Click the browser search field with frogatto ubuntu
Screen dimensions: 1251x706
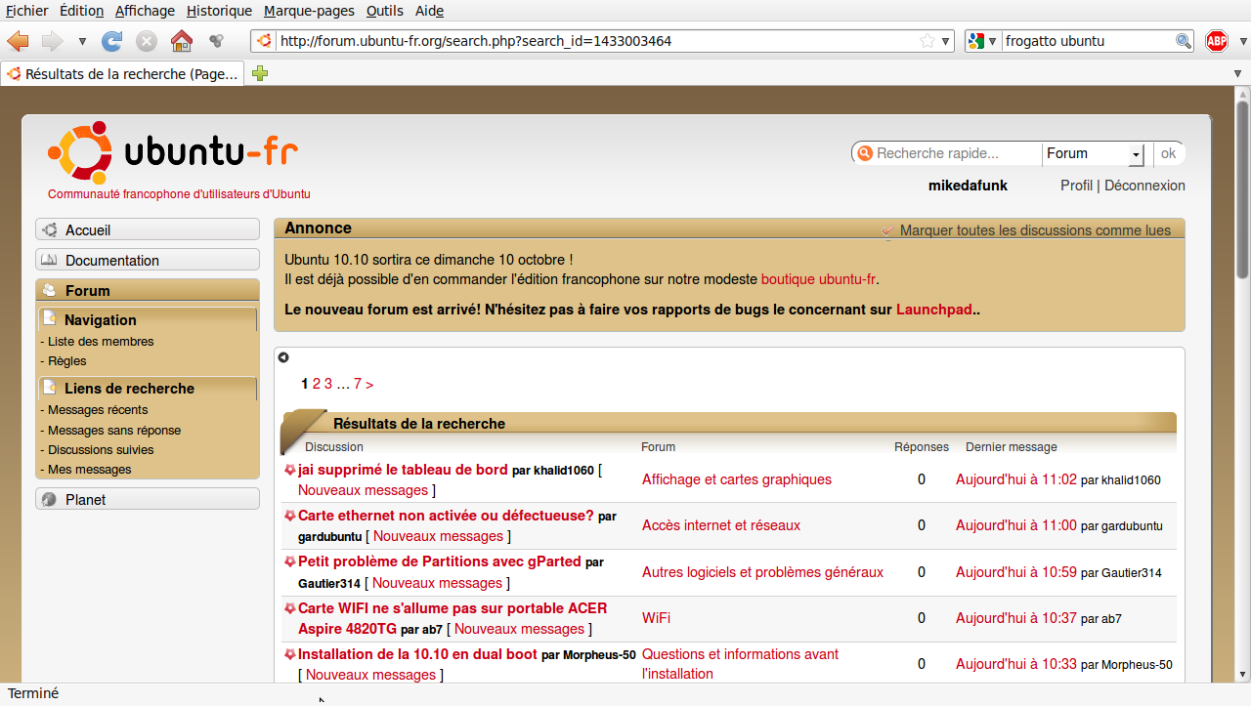click(x=1088, y=41)
